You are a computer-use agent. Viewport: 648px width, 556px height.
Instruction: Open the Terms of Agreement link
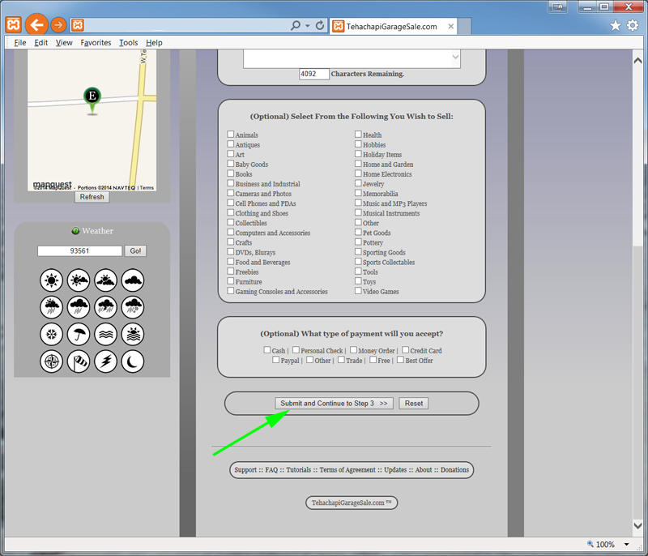[347, 470]
